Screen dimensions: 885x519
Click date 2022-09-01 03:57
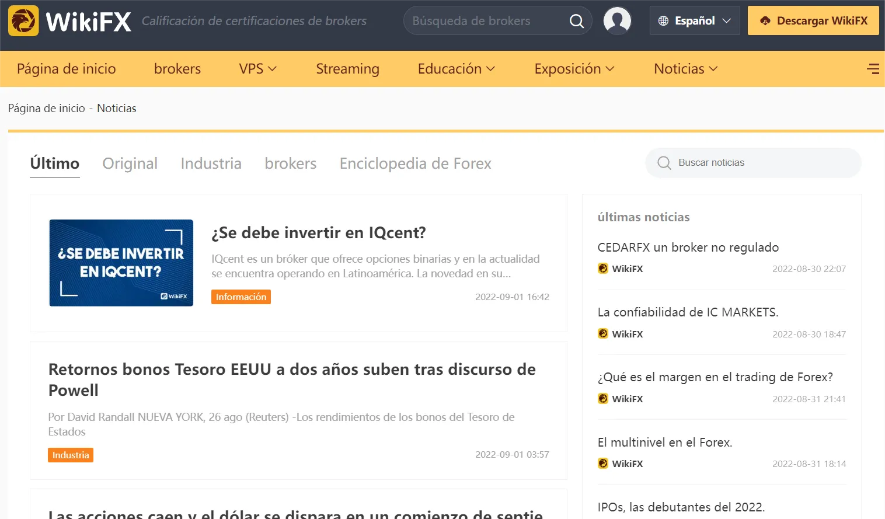pyautogui.click(x=512, y=455)
